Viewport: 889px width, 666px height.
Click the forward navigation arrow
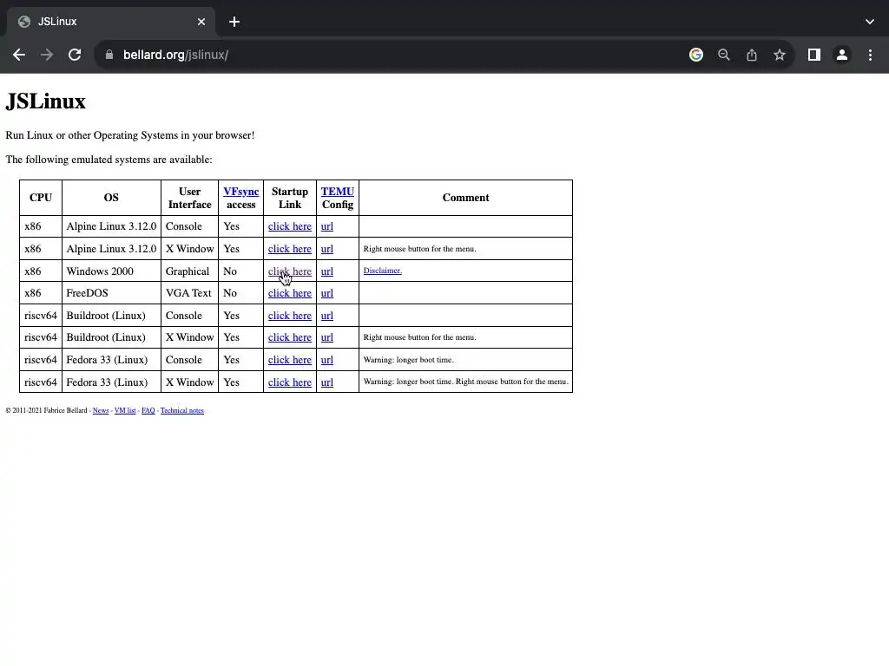pyautogui.click(x=47, y=55)
